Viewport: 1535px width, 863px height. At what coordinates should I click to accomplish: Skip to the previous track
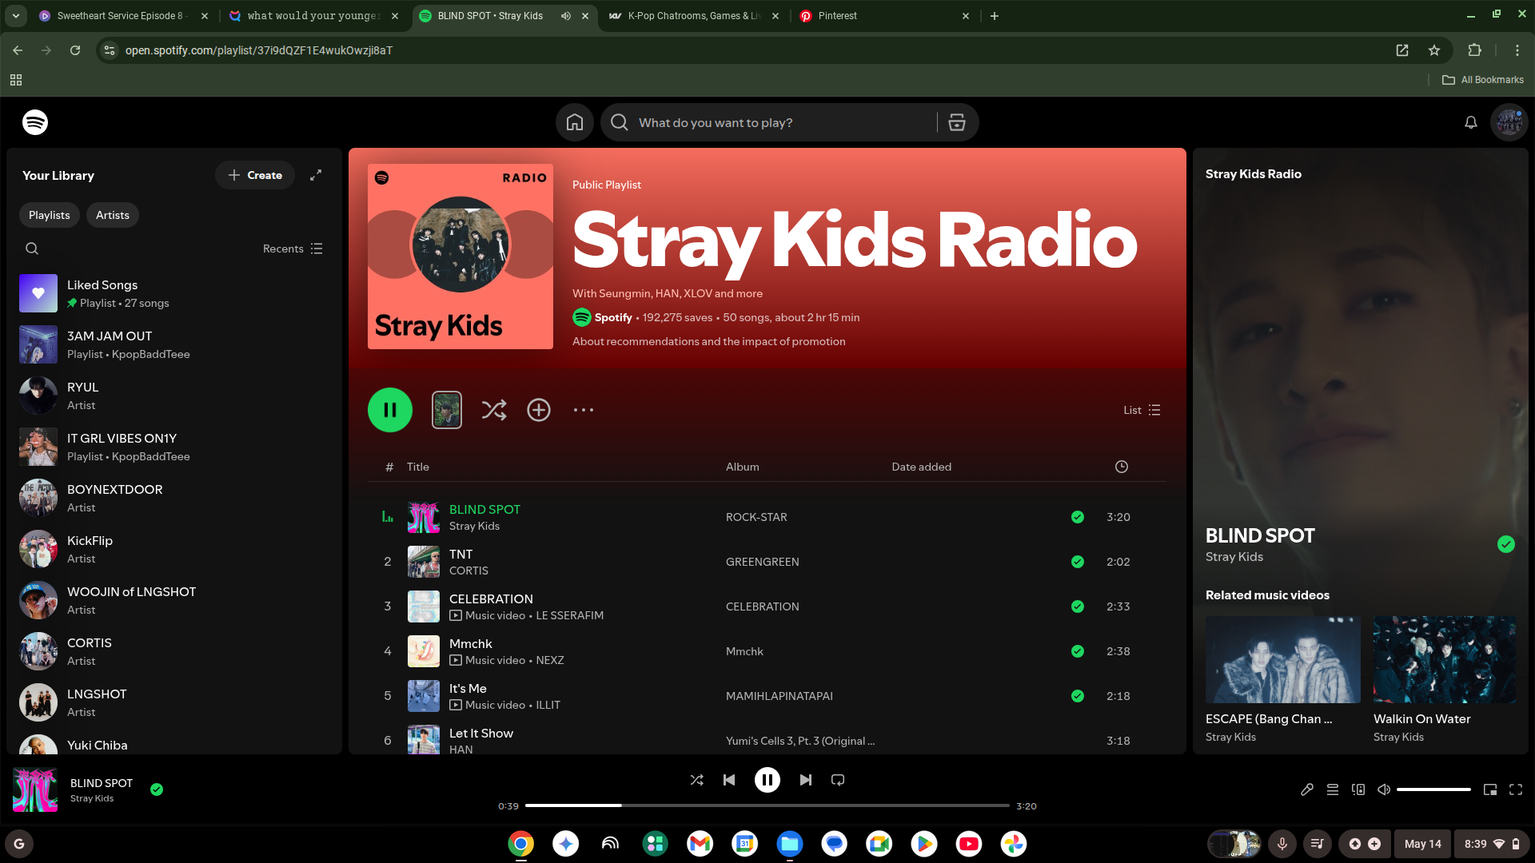(729, 780)
